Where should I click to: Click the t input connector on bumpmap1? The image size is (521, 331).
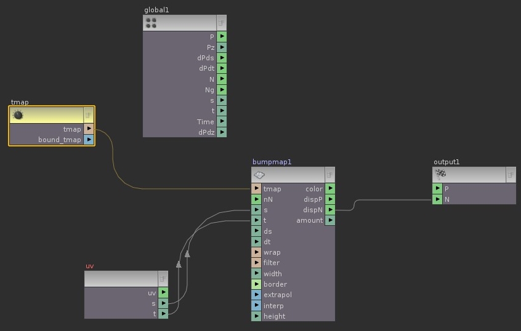[x=256, y=220]
